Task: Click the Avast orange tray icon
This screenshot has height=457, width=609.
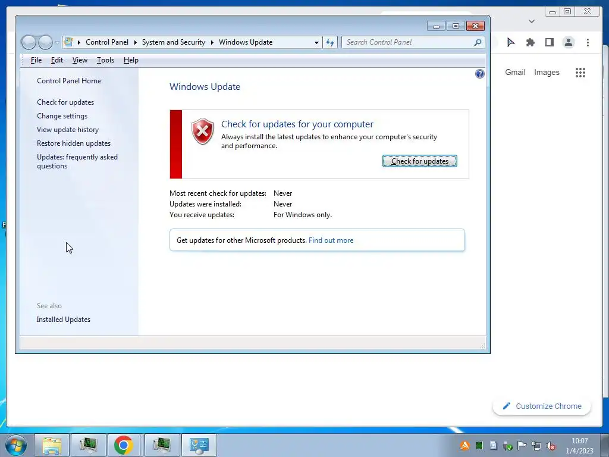Action: (464, 446)
